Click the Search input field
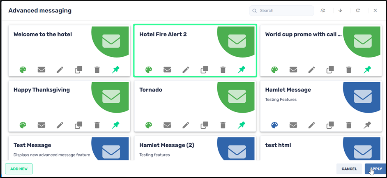Viewport: 387px width, 178px height. (281, 11)
